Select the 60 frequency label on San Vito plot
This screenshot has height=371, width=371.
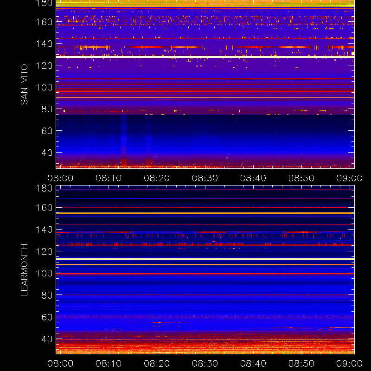(x=47, y=131)
